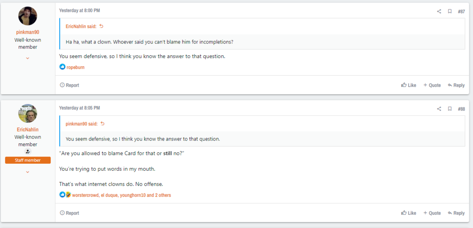The width and height of the screenshot is (473, 228).
Task: Reply to EricNahlin's post #88
Action: pyautogui.click(x=456, y=213)
